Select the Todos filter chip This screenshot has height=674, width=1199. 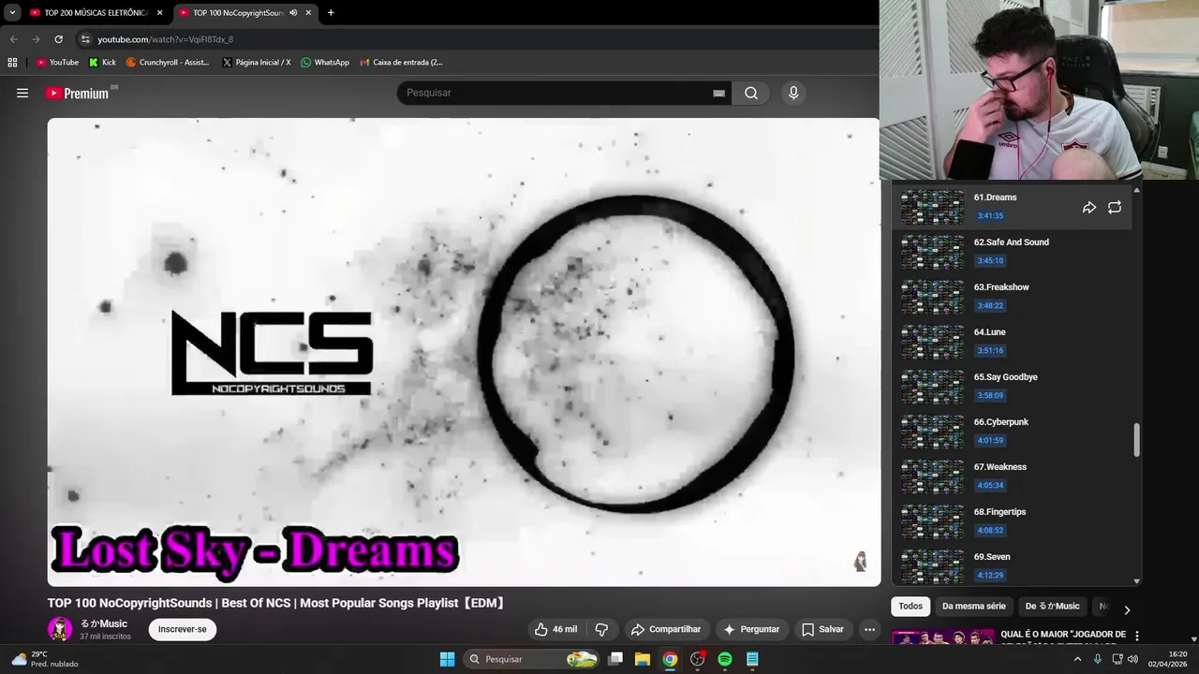[910, 607]
